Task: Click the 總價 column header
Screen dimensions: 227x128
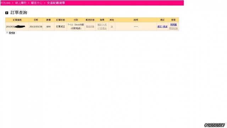Action: coord(49,20)
